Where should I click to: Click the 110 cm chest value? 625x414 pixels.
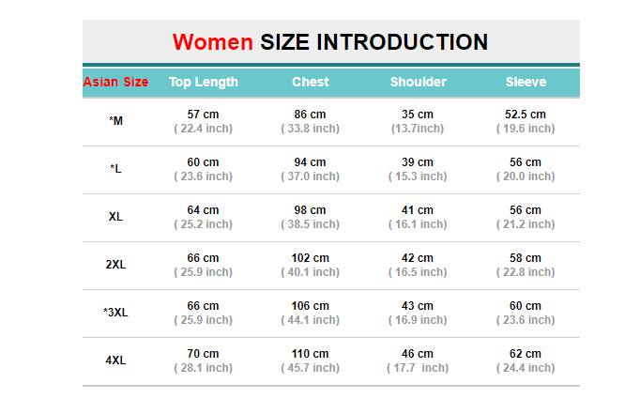pyautogui.click(x=311, y=354)
